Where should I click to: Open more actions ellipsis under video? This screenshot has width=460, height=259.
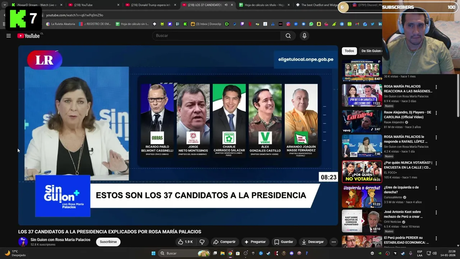[333, 242]
